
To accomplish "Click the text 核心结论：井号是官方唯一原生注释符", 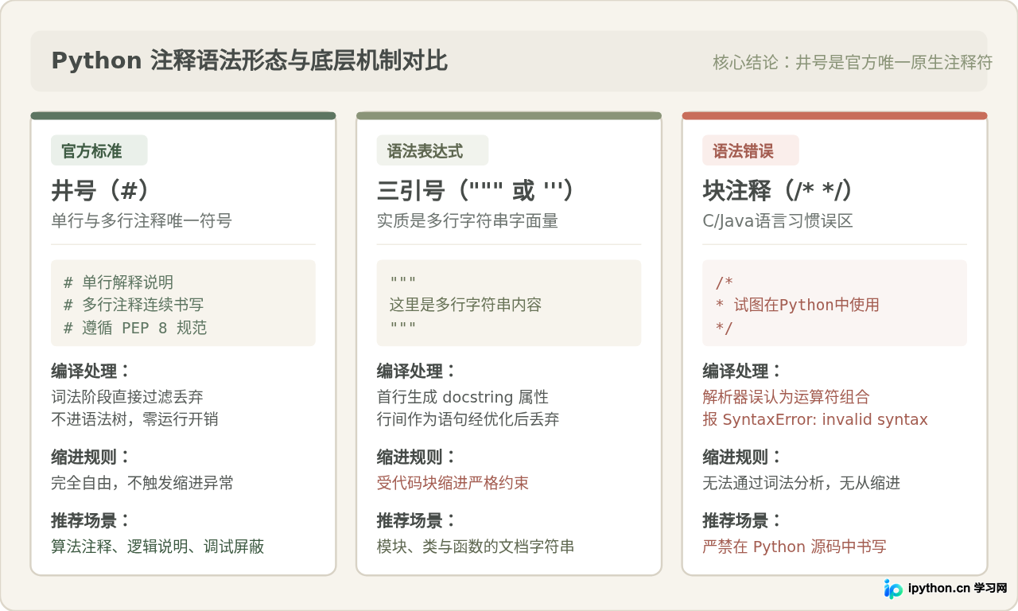I will 853,62.
